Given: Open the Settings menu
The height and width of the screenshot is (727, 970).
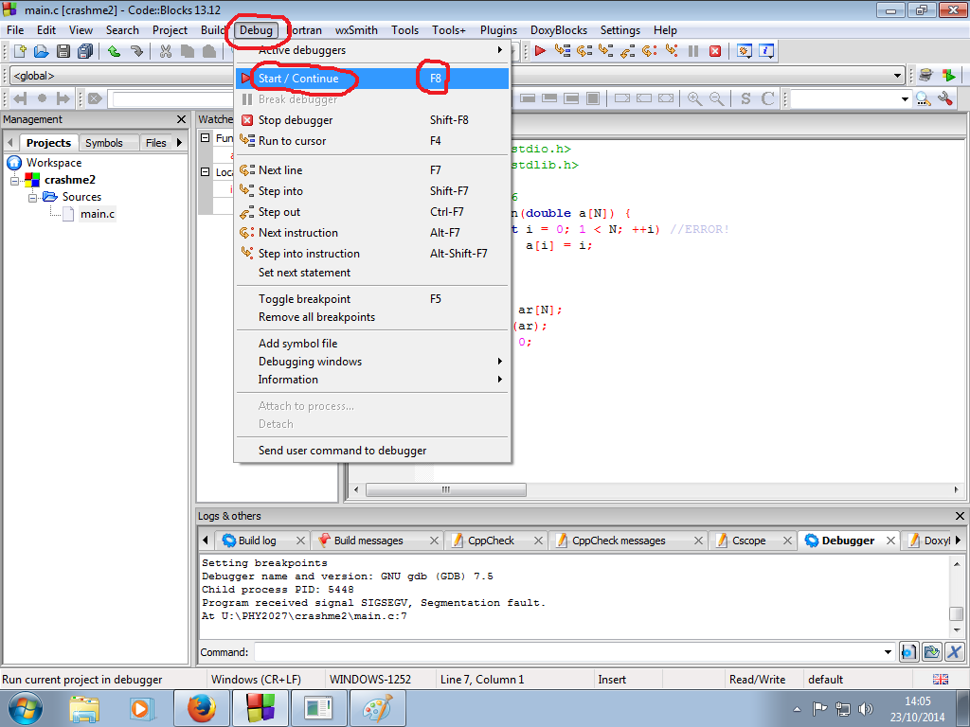Looking at the screenshot, I should pos(620,30).
